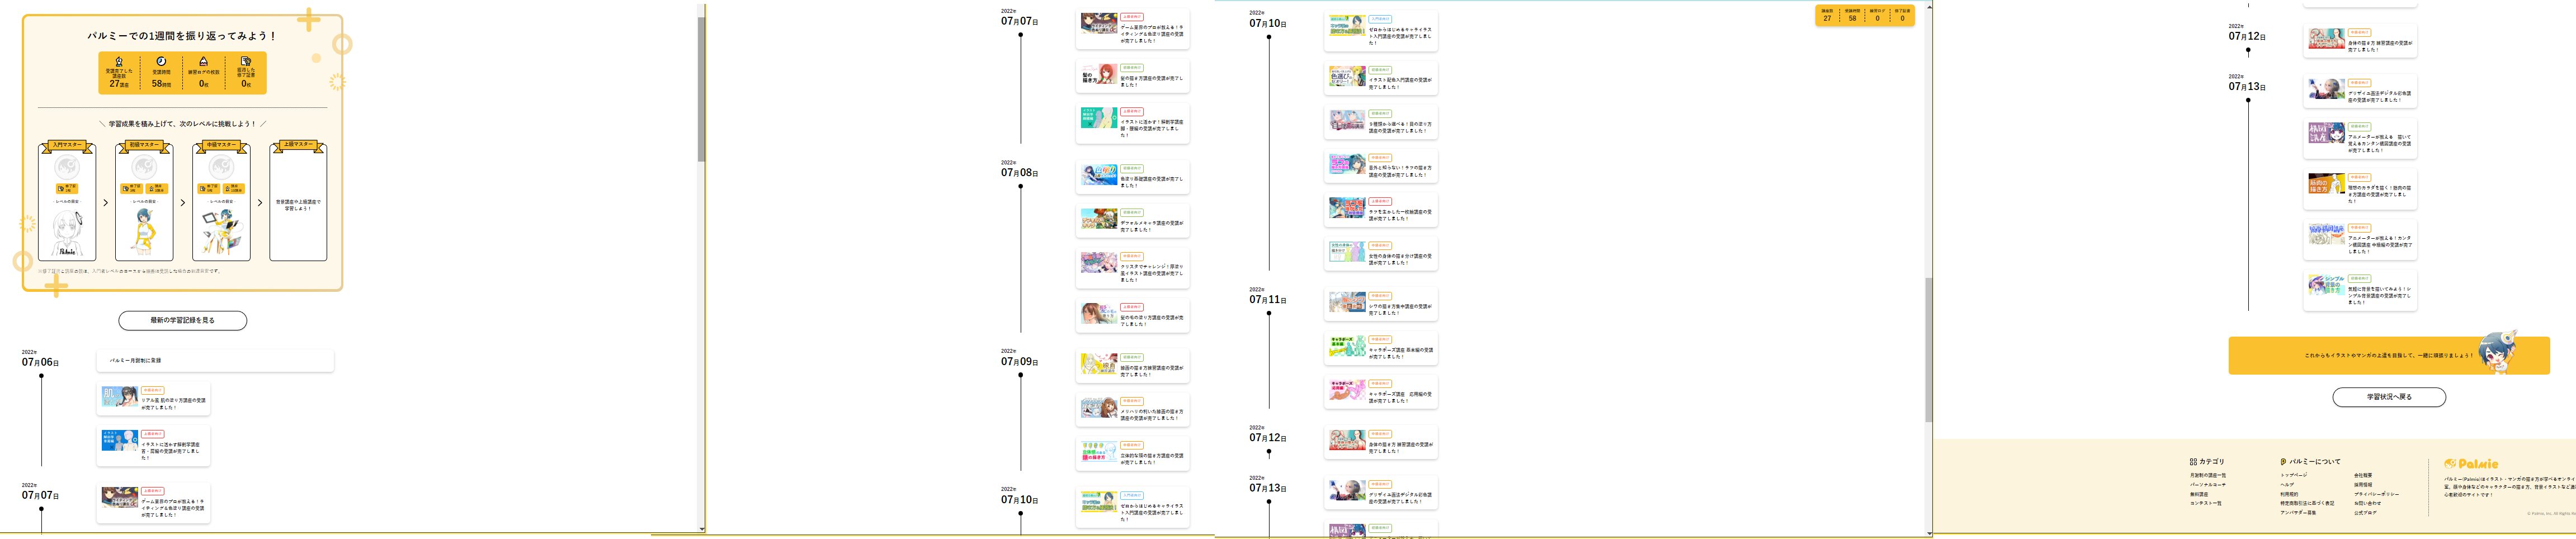Open the 特定商取引法に基づく表記 link

pos(2307,503)
